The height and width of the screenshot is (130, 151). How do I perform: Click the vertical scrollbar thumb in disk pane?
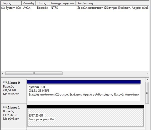tap(147, 93)
